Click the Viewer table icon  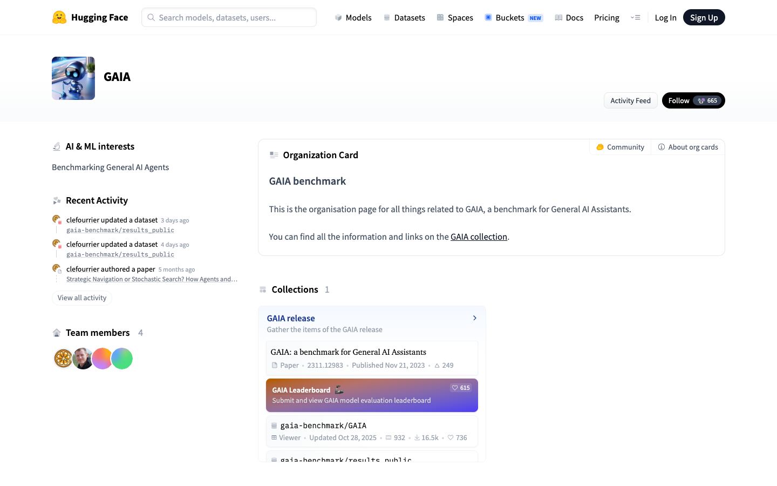pos(274,438)
